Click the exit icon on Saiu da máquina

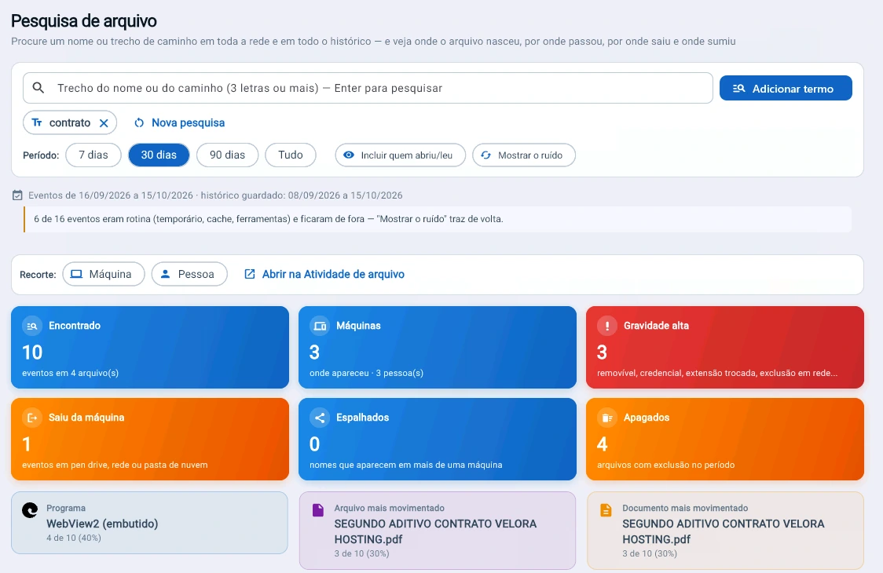[x=32, y=418]
